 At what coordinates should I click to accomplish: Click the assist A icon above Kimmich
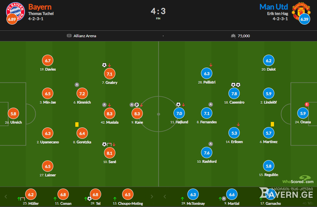tap(77, 85)
